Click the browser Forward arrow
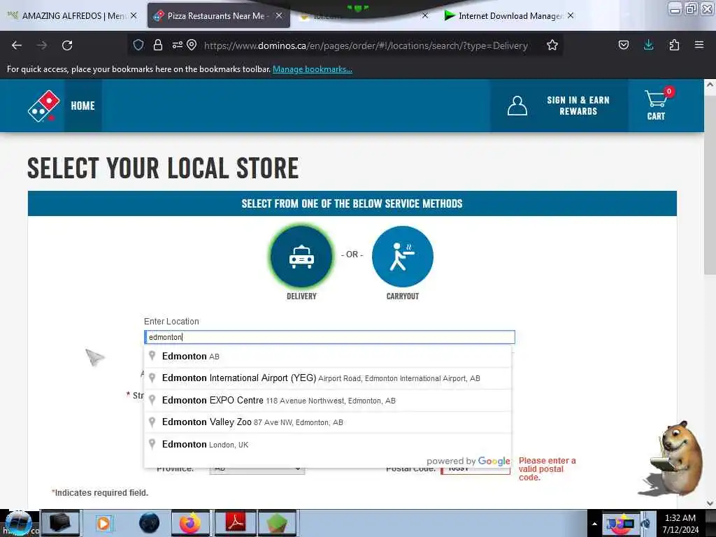Viewport: 716px width, 537px height. tap(42, 45)
